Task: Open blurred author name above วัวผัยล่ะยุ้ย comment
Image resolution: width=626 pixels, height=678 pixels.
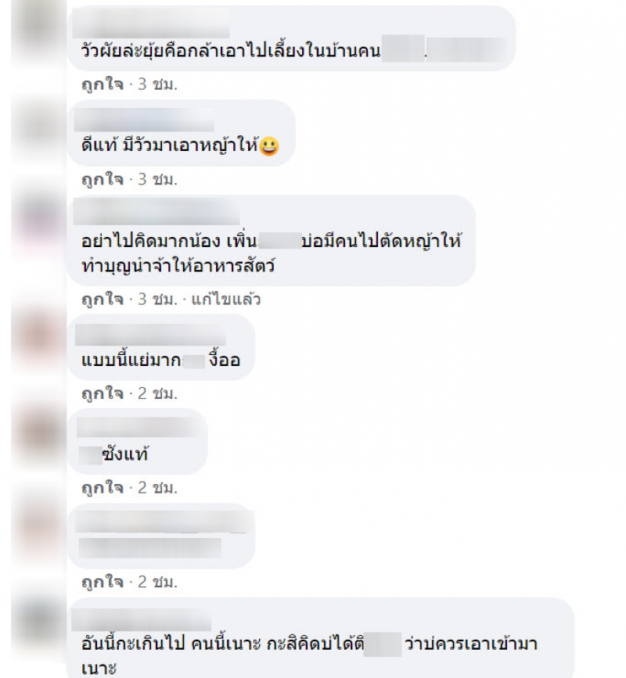Action: [x=150, y=24]
